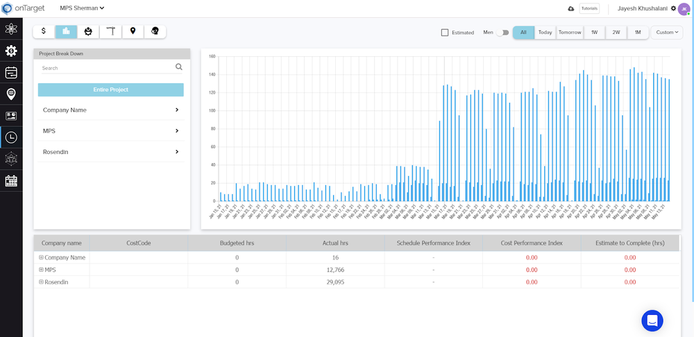Click the Jayesh Khushalani user name
This screenshot has width=694, height=337.
[x=643, y=8]
